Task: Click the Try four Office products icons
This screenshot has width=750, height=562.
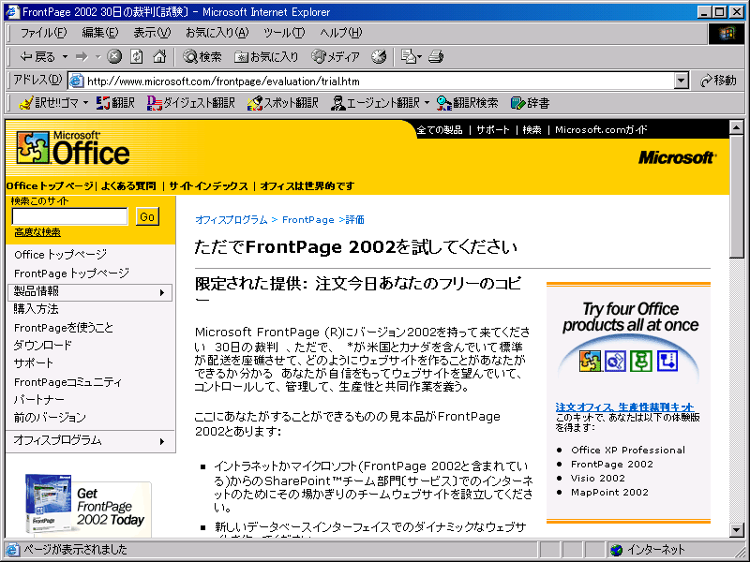Action: 629,361
